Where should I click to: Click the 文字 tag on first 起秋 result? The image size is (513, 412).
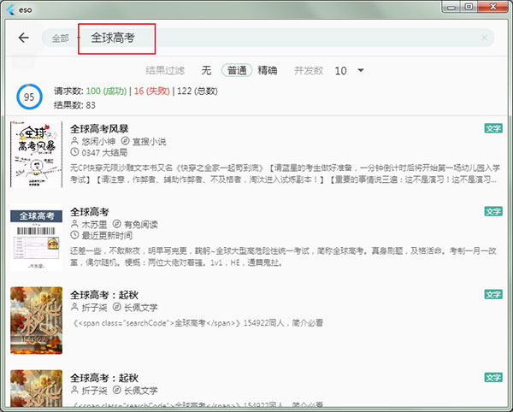[493, 295]
